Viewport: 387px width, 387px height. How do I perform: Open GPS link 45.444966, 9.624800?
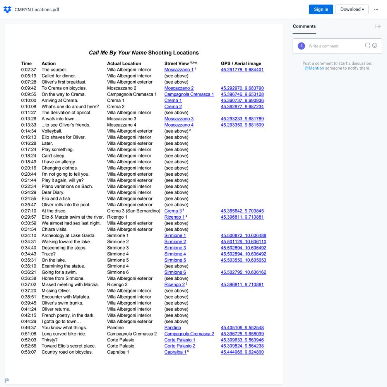[x=242, y=352]
